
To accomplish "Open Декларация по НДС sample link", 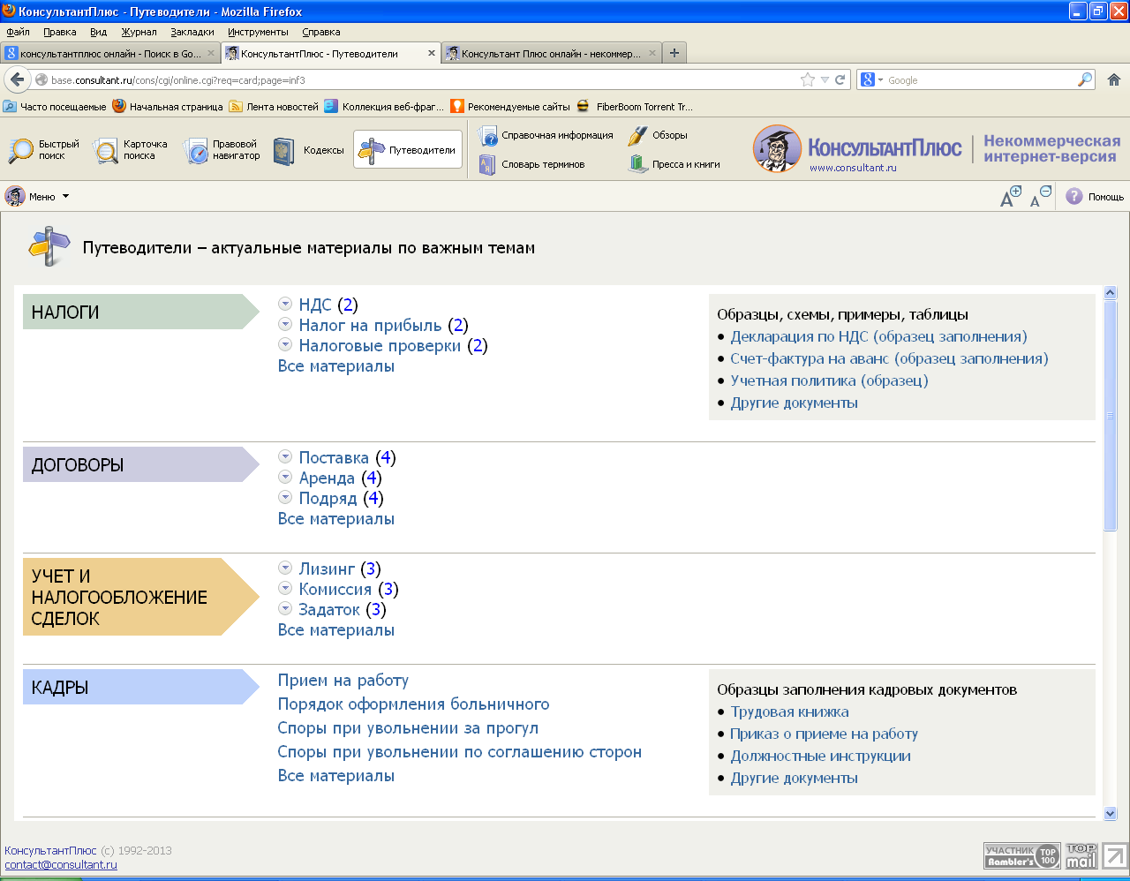I will point(878,336).
